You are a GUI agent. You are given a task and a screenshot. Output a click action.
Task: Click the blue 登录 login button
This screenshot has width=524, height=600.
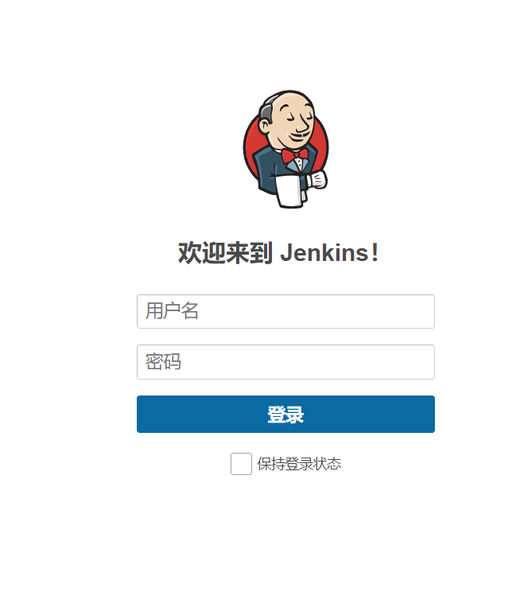point(285,414)
